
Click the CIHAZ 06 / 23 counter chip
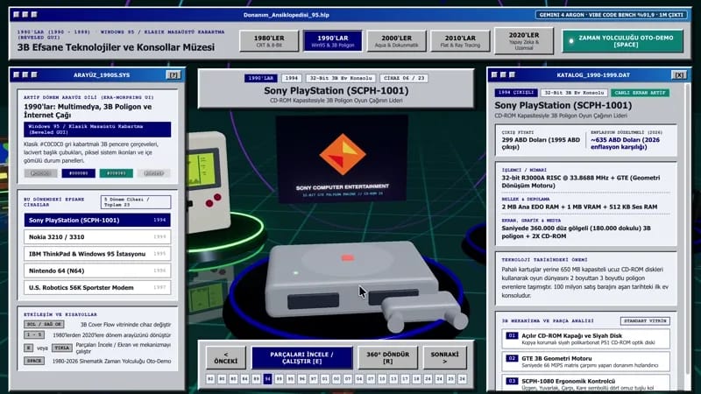404,78
